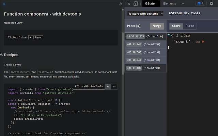Switch to the GStatem tab

(151, 4)
